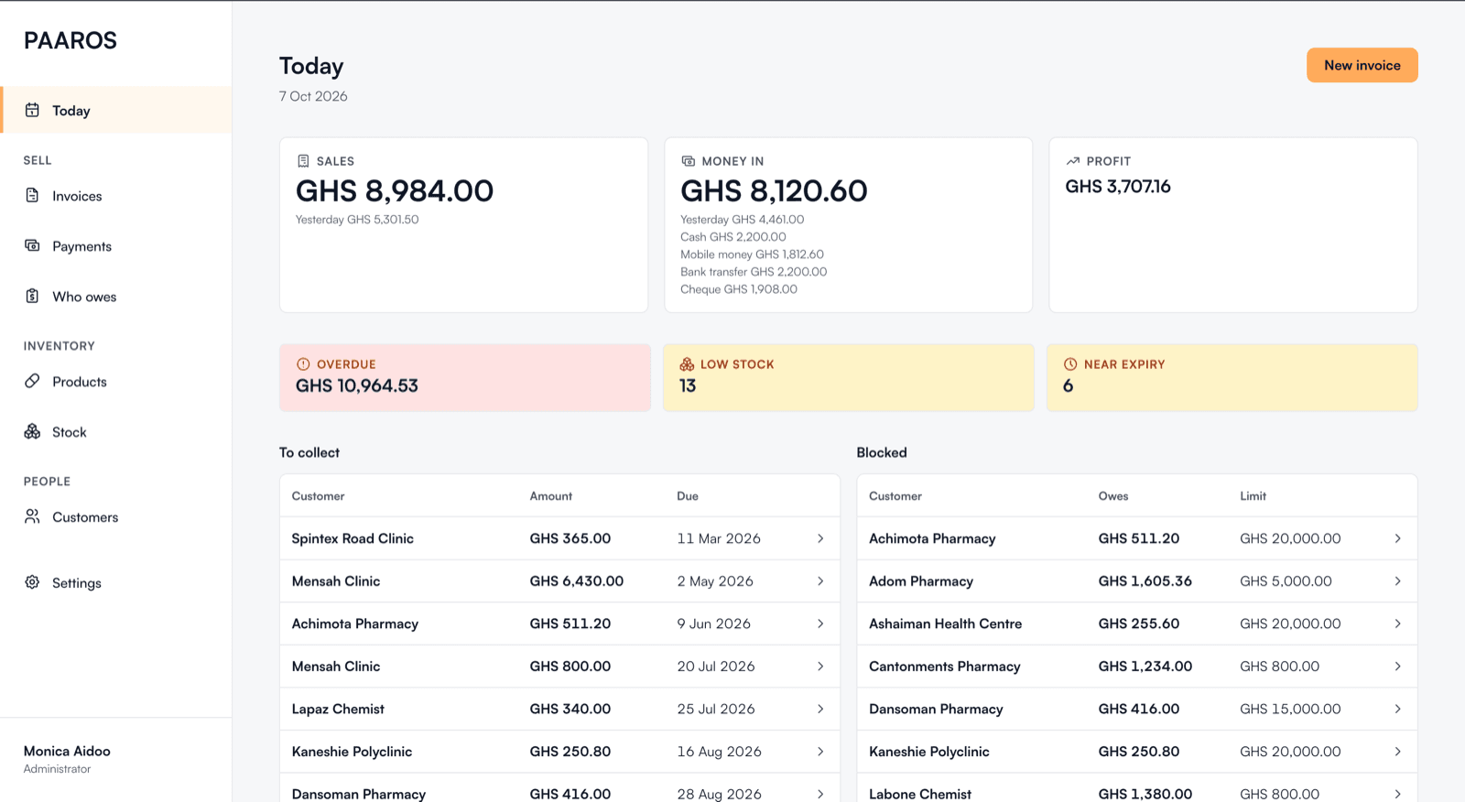Create a New invoice
The image size is (1465, 802).
coord(1362,65)
